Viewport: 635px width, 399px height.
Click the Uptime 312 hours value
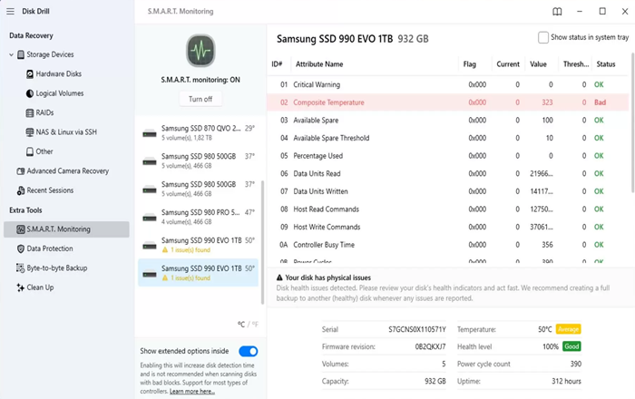pos(566,381)
